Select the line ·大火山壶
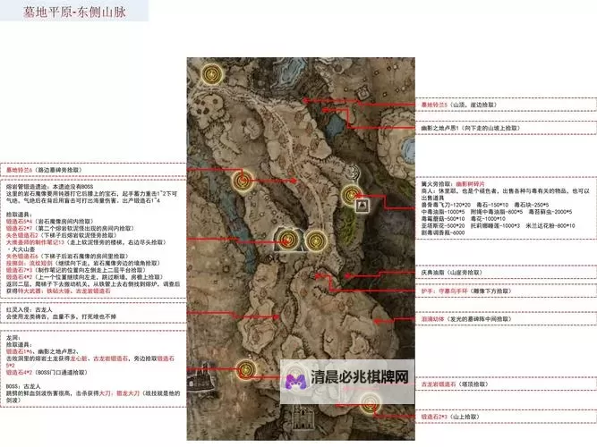 (21, 249)
